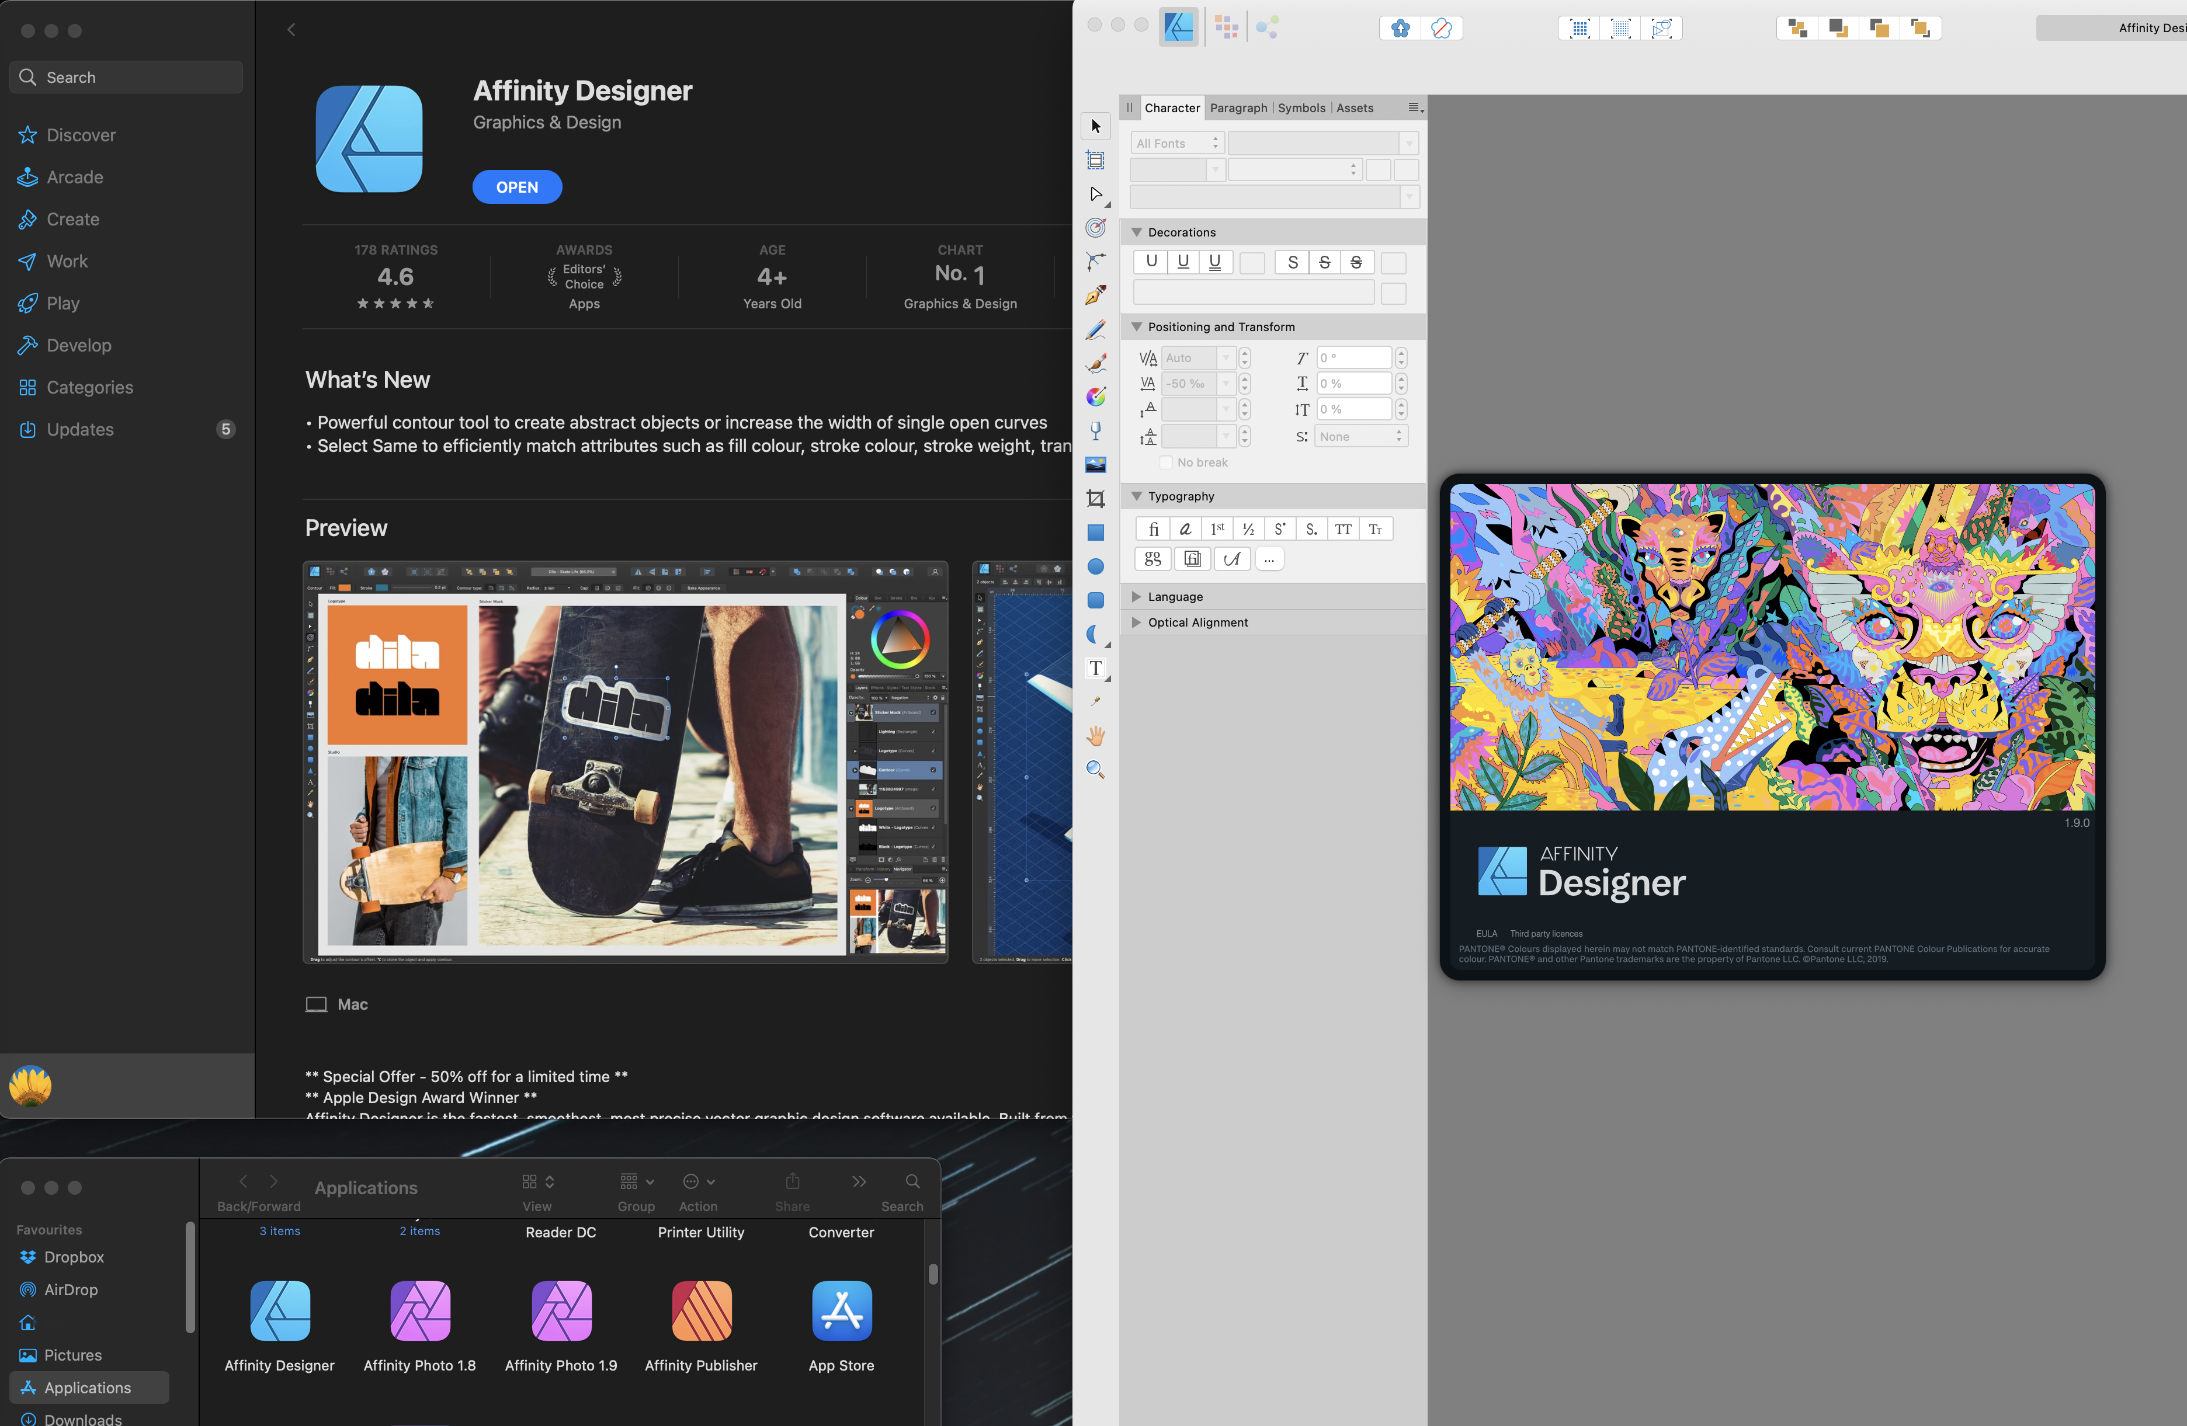
Task: Expand the Optical Alignment section
Action: (1137, 622)
